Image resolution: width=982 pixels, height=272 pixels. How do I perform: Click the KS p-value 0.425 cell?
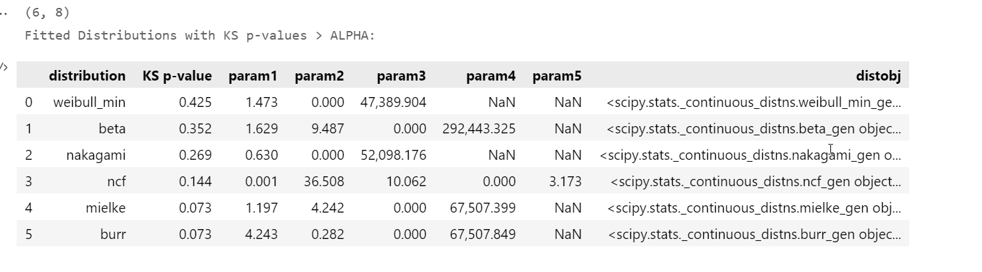point(199,102)
